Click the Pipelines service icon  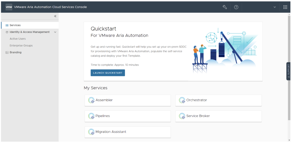(x=91, y=116)
